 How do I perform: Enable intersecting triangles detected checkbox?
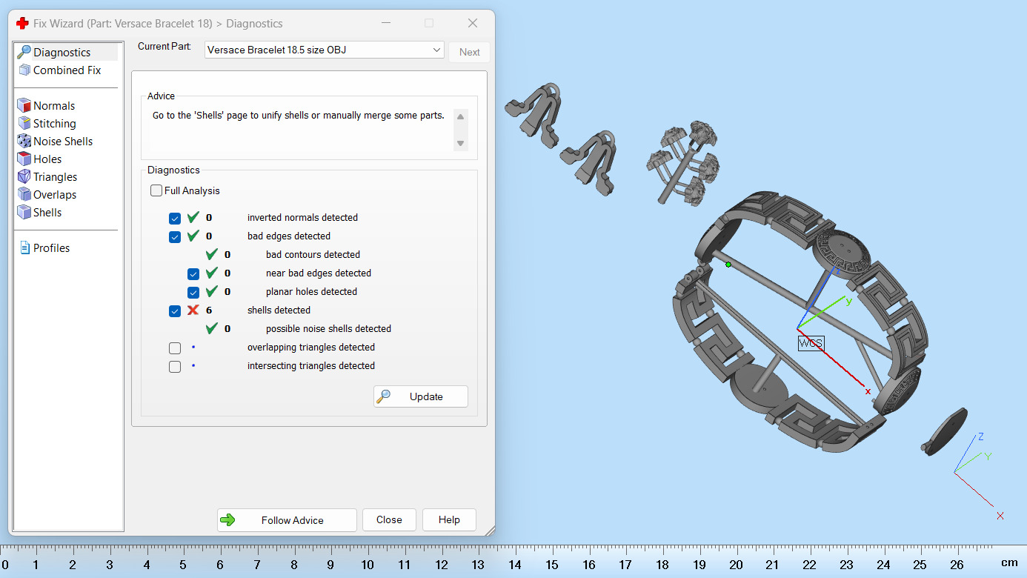(175, 367)
